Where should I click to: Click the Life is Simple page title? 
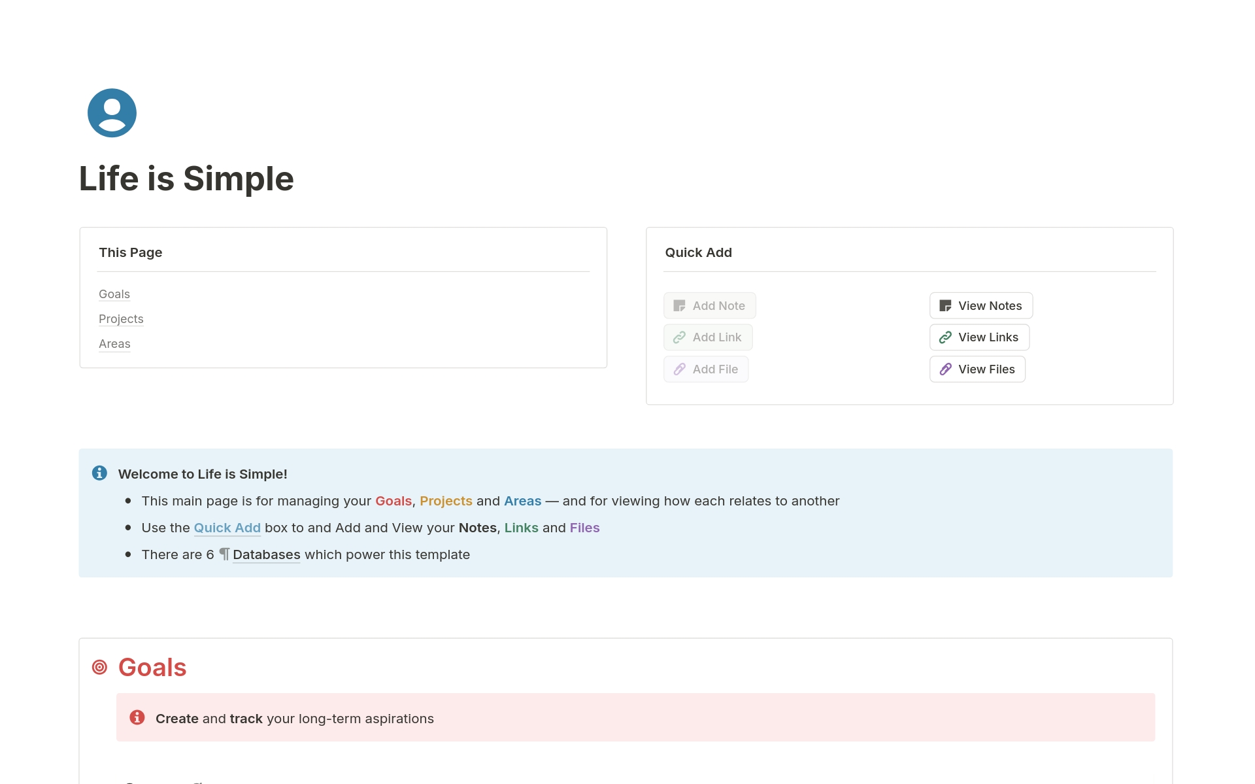(x=186, y=179)
